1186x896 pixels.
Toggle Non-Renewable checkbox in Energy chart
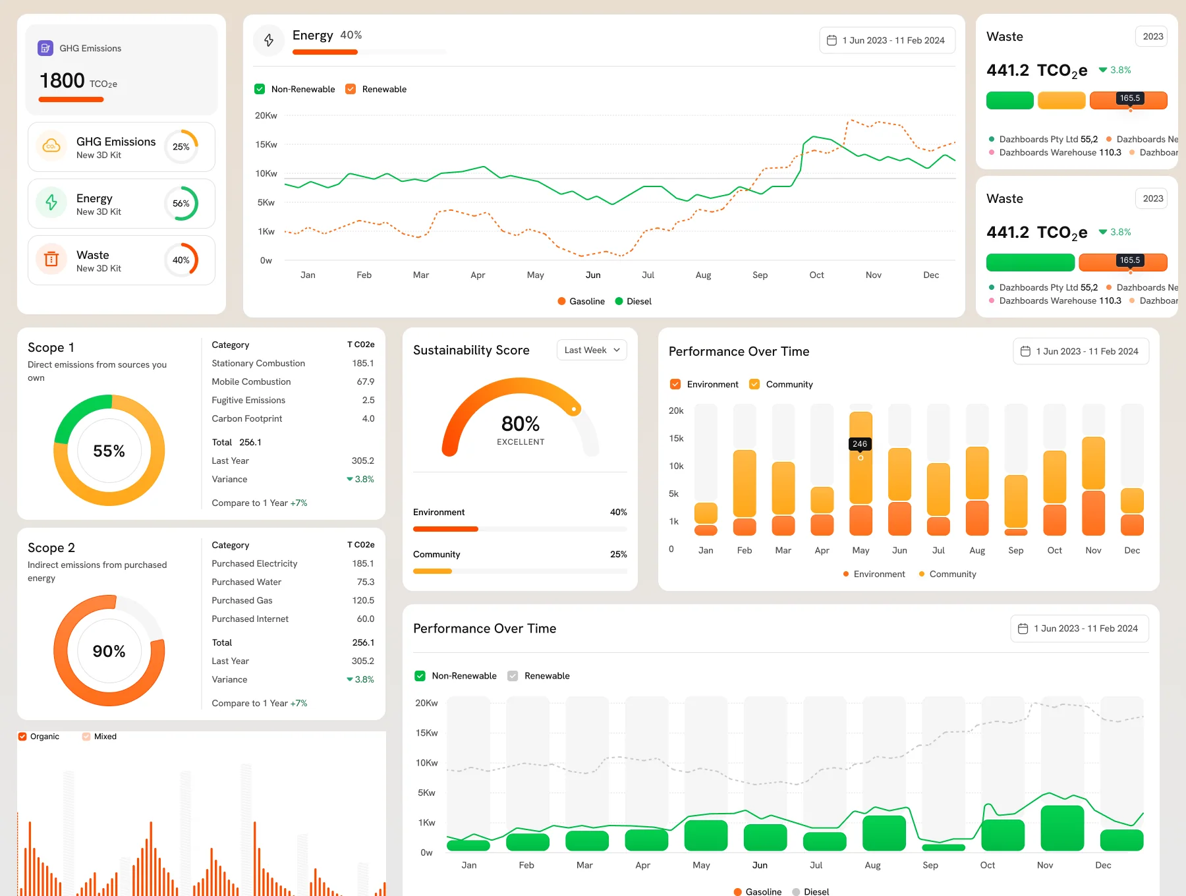pyautogui.click(x=260, y=89)
